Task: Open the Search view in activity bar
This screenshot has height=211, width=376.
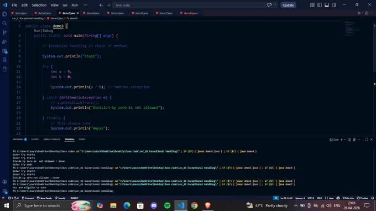Action: 4,23
